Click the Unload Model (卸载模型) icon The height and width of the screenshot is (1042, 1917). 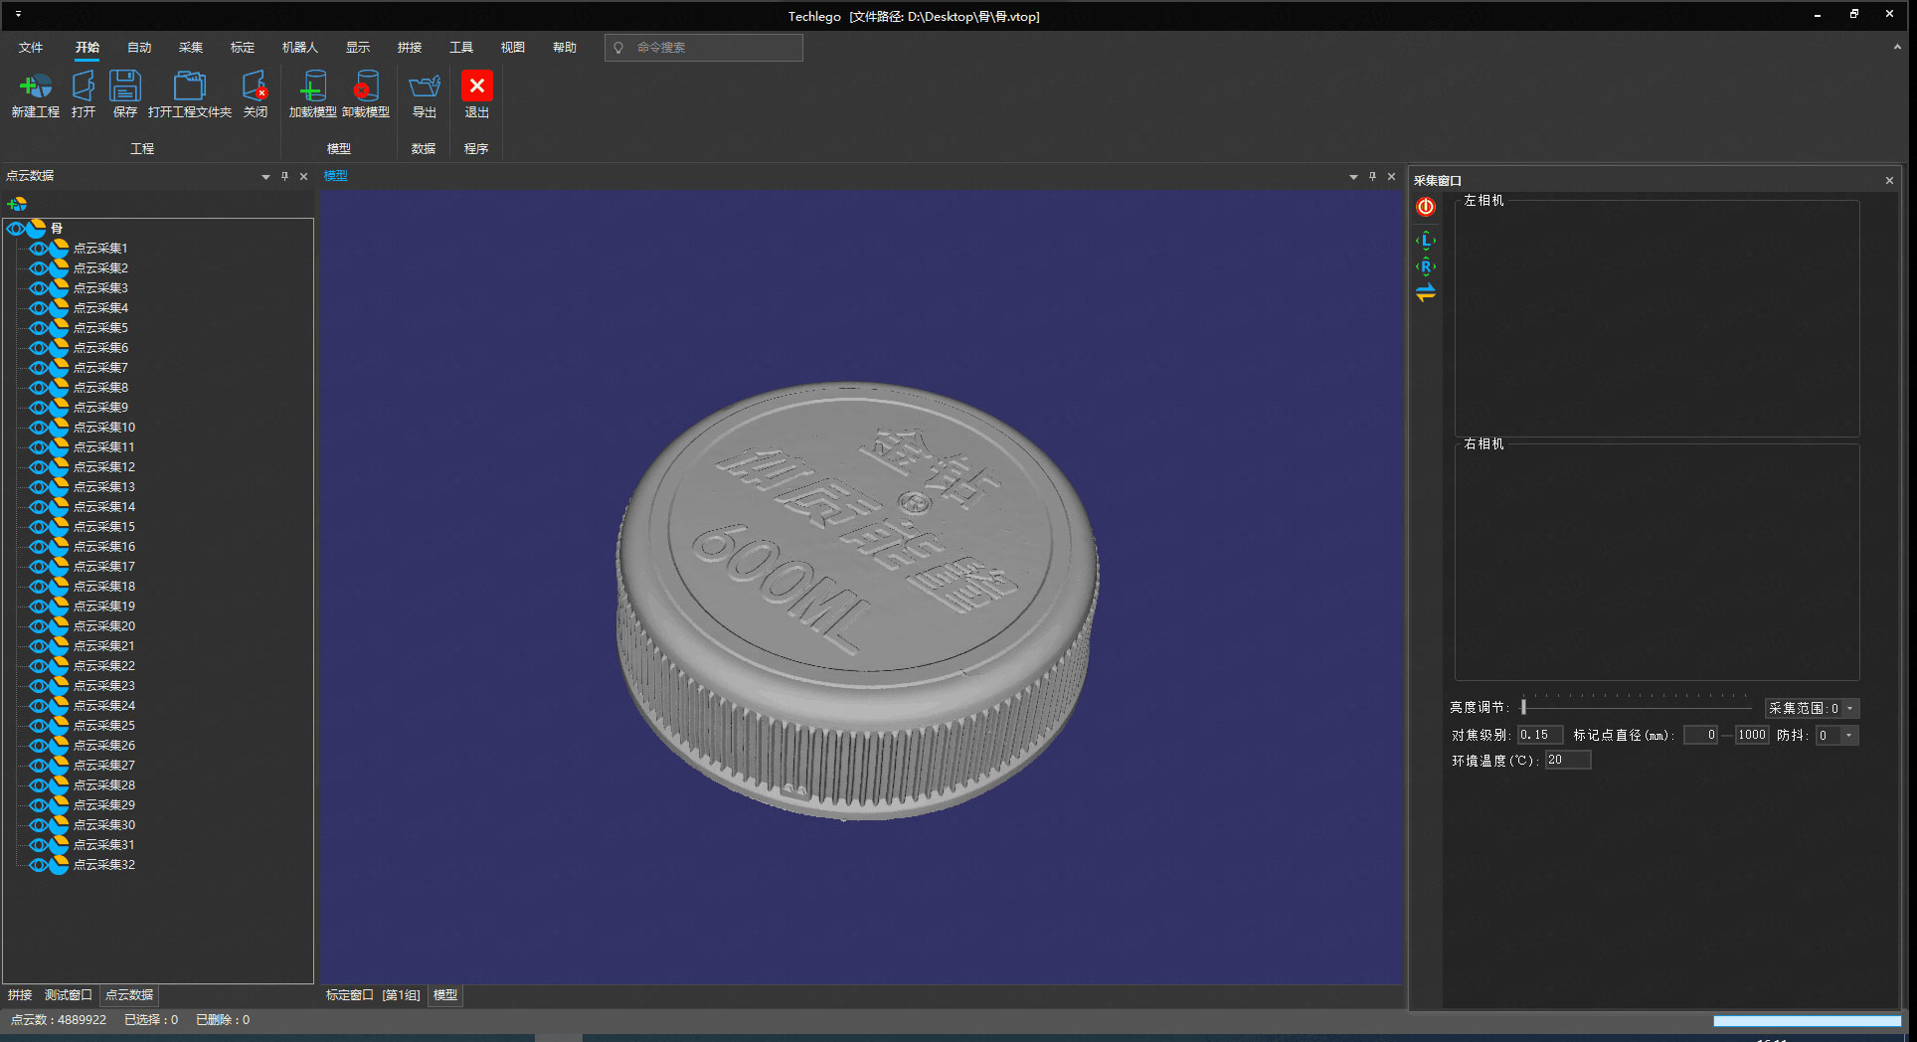(x=366, y=87)
